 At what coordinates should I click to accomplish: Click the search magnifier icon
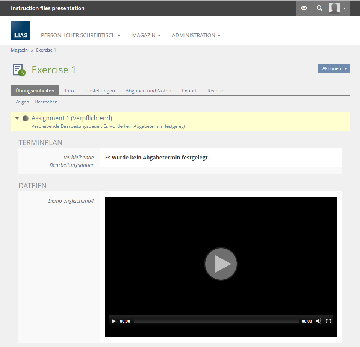319,8
